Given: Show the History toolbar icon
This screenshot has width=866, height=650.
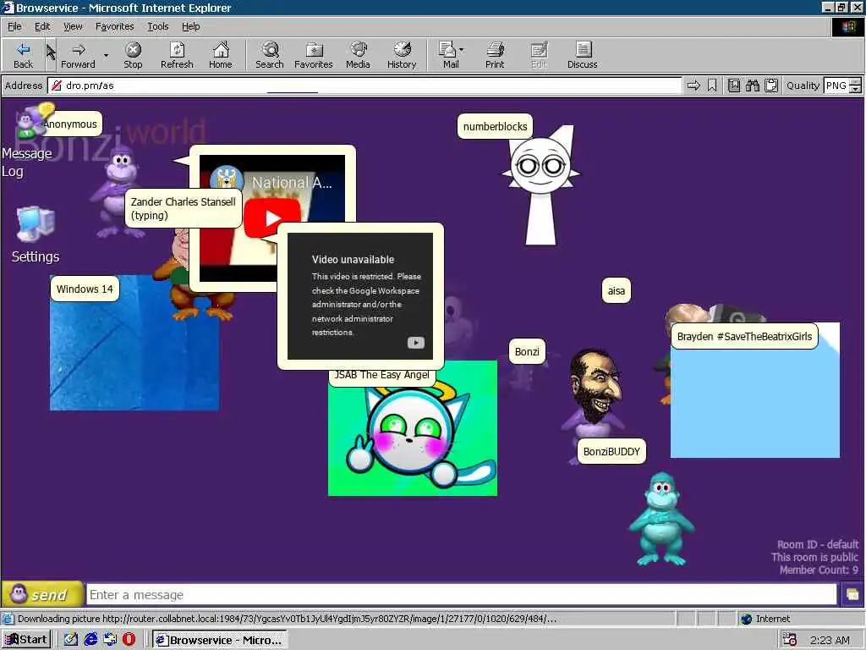Looking at the screenshot, I should tap(402, 55).
